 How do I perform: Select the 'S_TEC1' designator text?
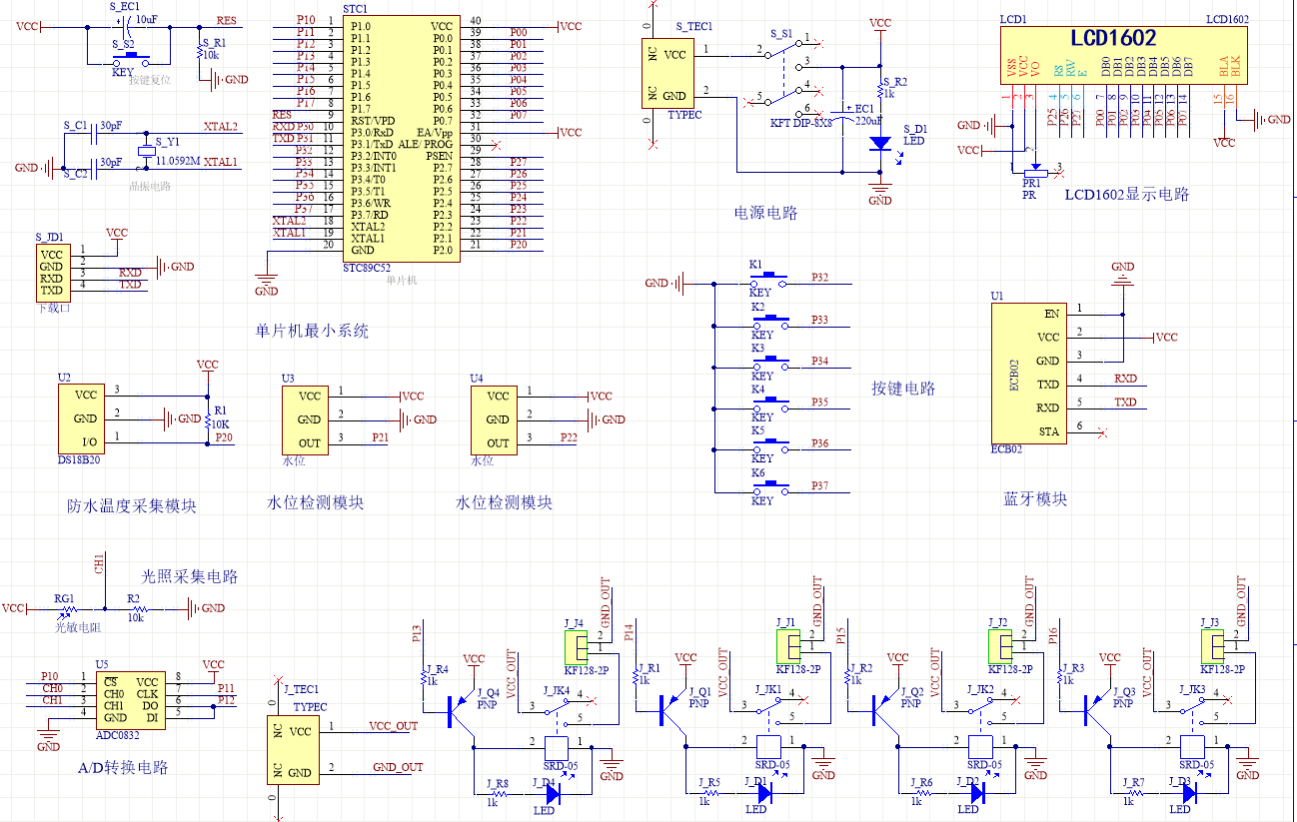point(694,25)
